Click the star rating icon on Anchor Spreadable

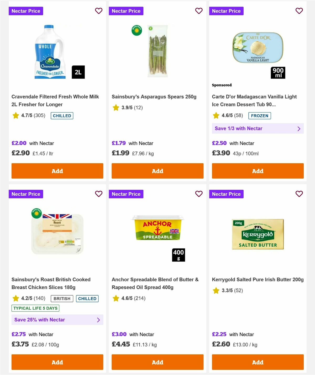(116, 298)
